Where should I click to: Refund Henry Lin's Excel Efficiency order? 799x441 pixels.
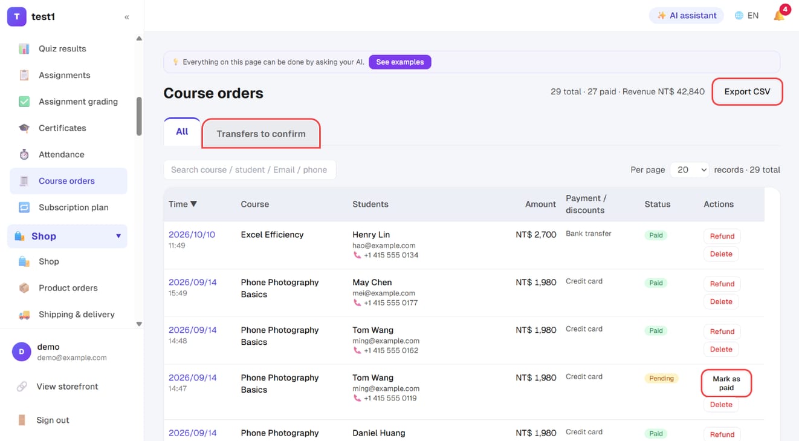[722, 237]
